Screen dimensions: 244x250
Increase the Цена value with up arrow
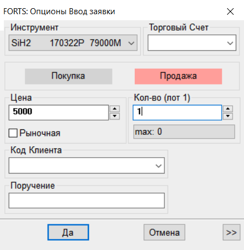pyautogui.click(x=115, y=109)
